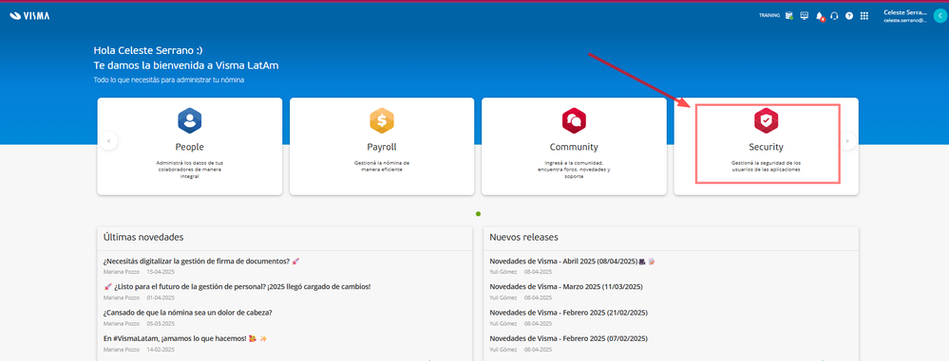Click 'Te damos la bienvenida a Visma LatAm'
Image resolution: width=949 pixels, height=361 pixels.
(x=186, y=65)
